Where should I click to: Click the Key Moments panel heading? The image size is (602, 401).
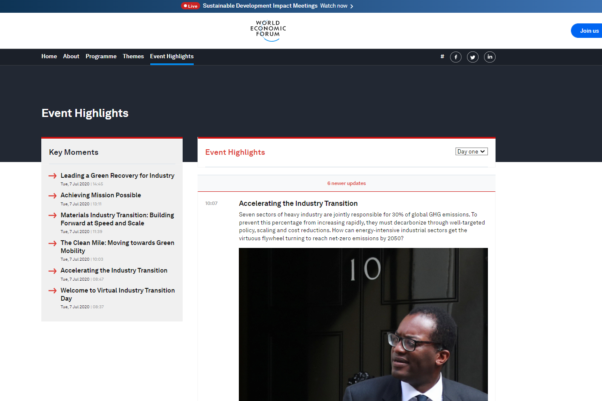click(x=74, y=152)
